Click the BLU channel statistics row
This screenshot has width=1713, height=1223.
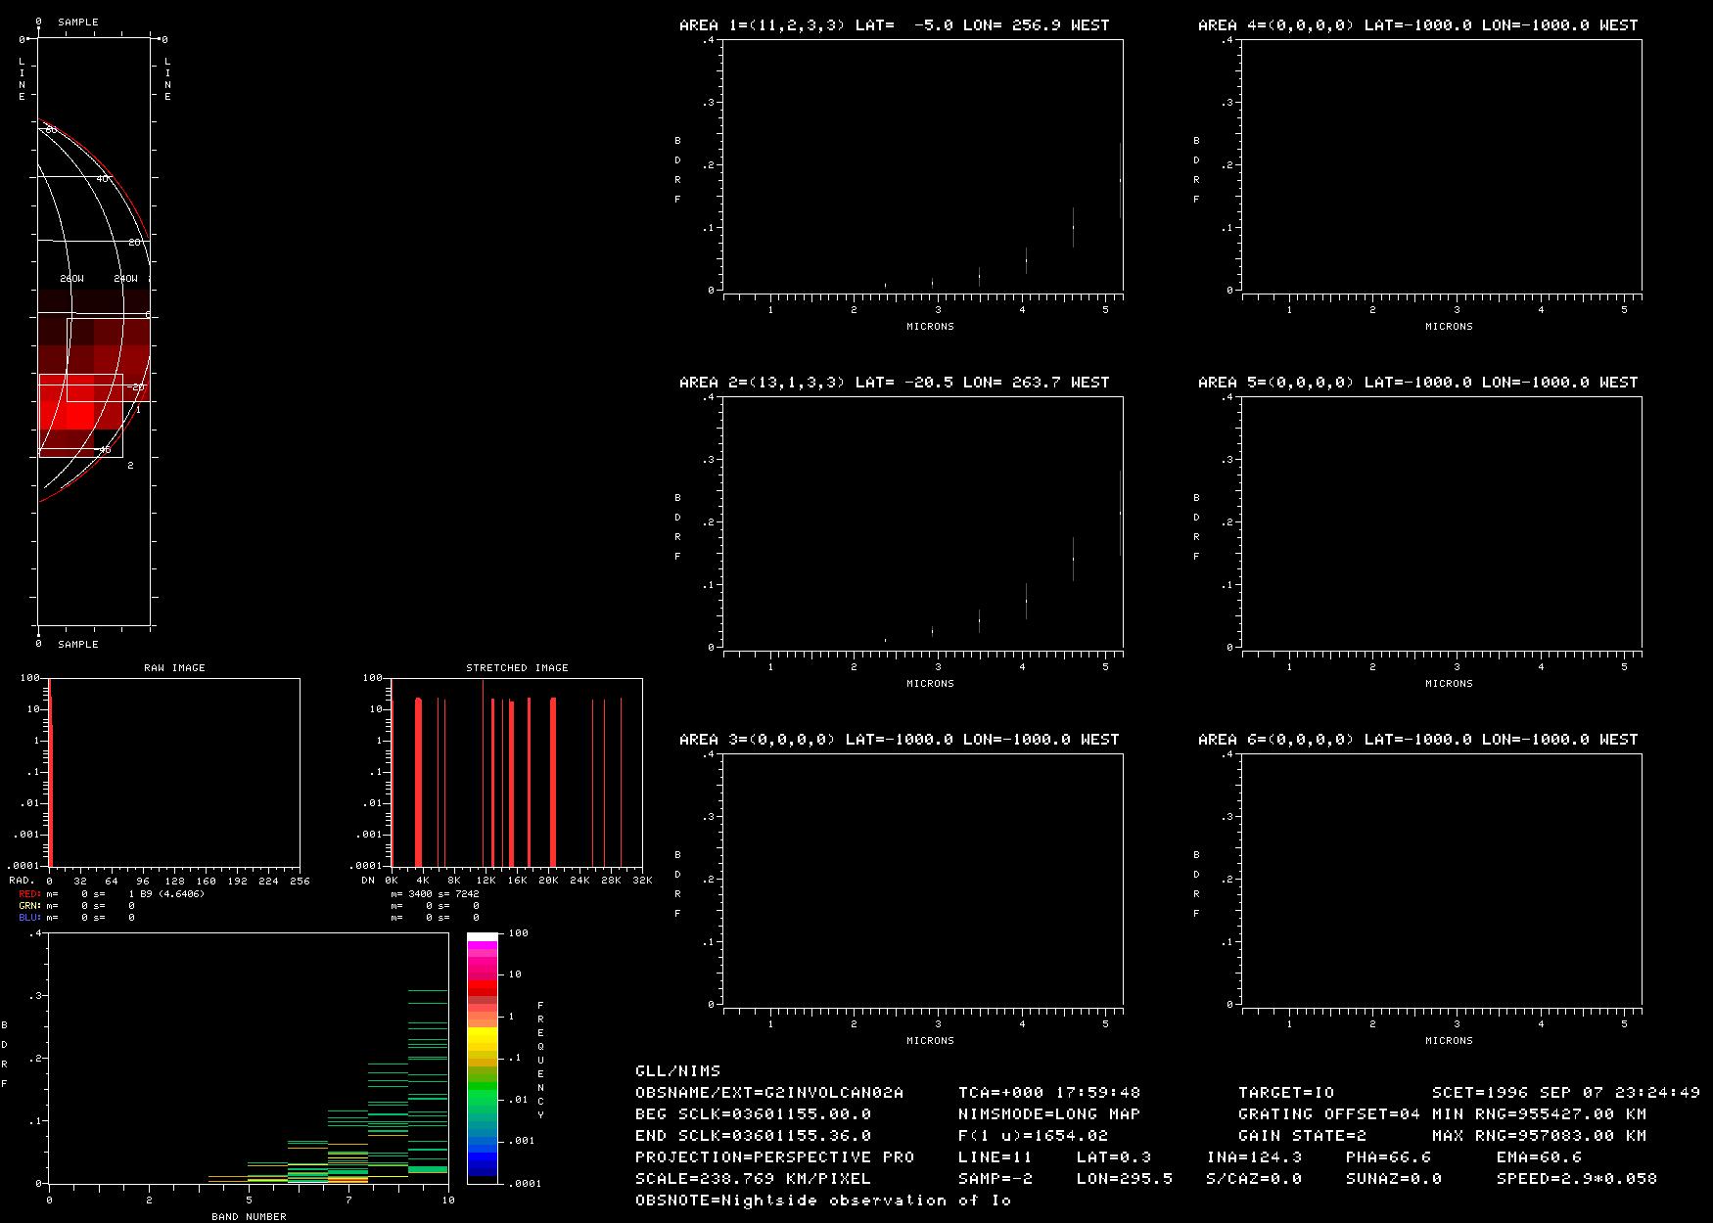pyautogui.click(x=77, y=918)
